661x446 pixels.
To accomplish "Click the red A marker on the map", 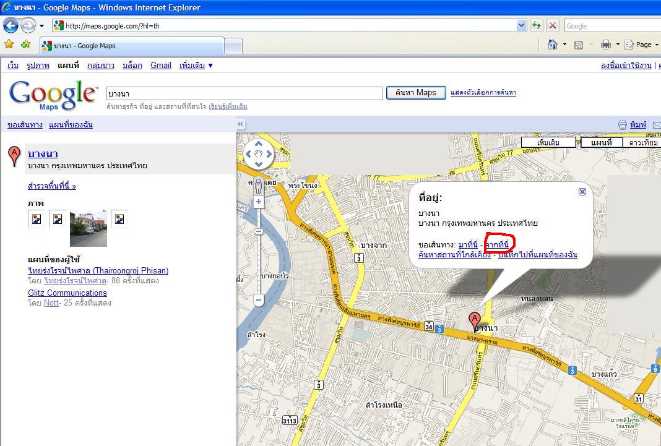I will tap(475, 321).
